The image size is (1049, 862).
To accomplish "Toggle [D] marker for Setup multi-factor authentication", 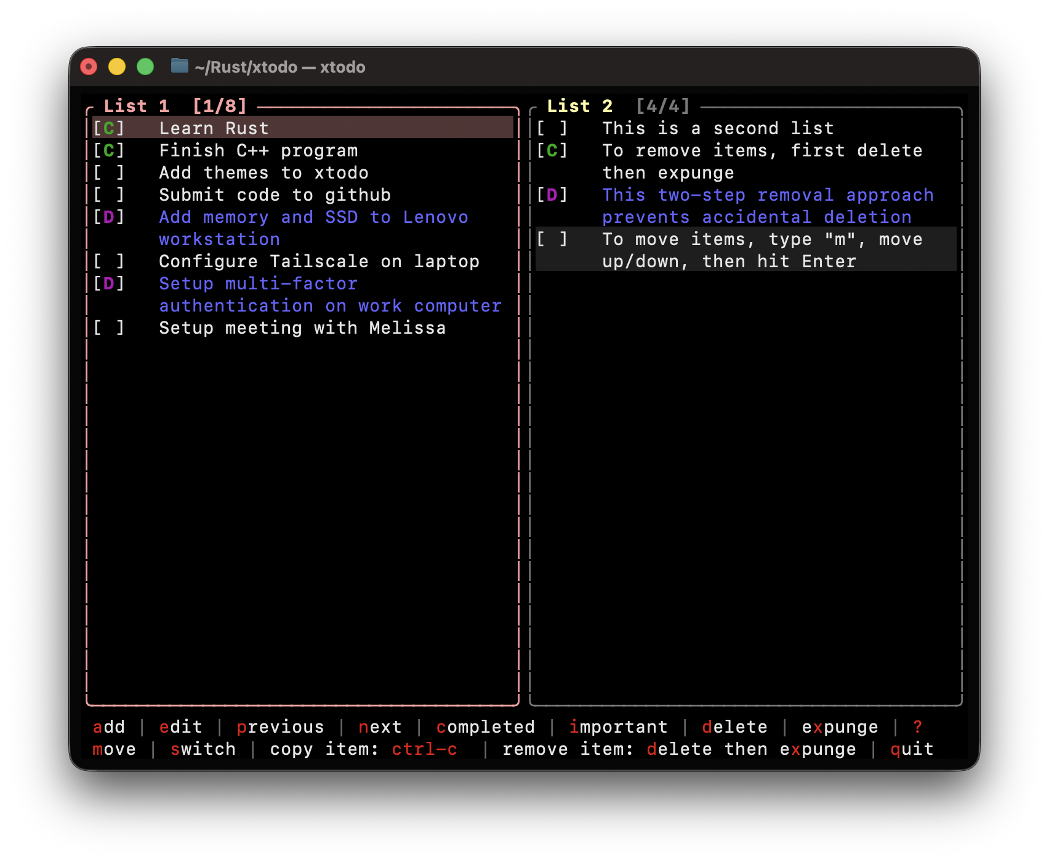I will (109, 283).
